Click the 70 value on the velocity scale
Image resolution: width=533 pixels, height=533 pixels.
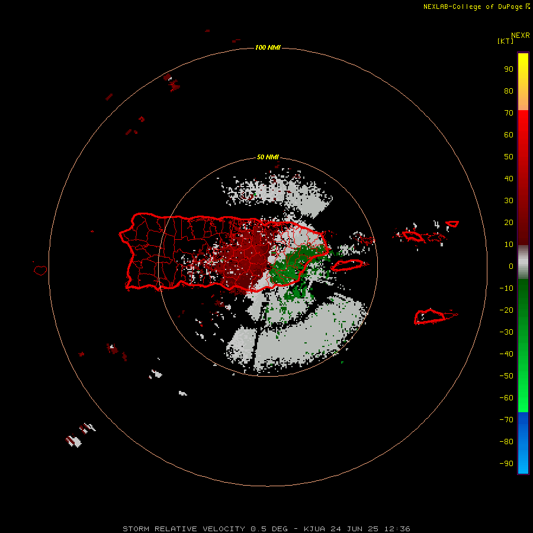point(509,113)
